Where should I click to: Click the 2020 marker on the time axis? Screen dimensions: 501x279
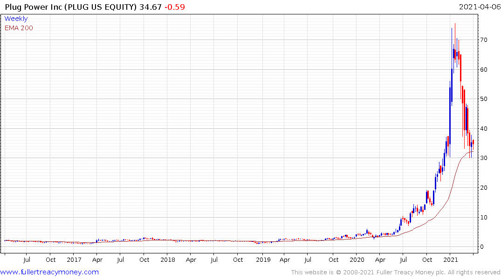(x=357, y=259)
